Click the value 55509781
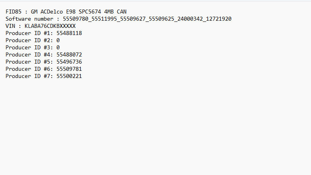The image size is (311, 175). [69, 69]
